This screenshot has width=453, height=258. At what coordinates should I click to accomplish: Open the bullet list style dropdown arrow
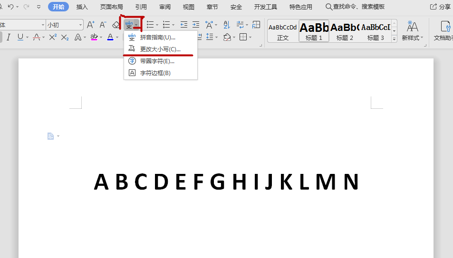157,25
